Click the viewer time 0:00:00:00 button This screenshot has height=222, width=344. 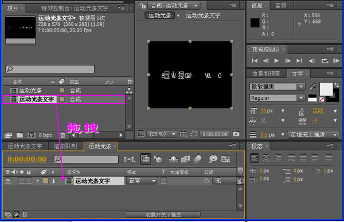pos(215,134)
